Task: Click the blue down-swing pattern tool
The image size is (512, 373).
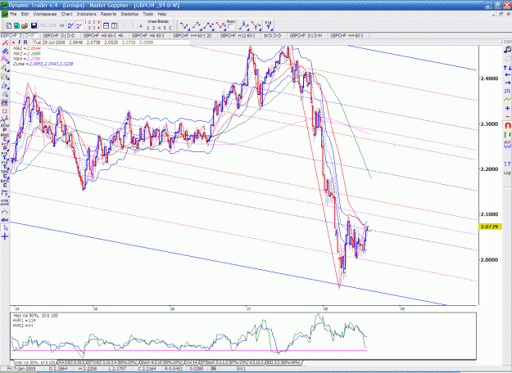Action: (184, 25)
